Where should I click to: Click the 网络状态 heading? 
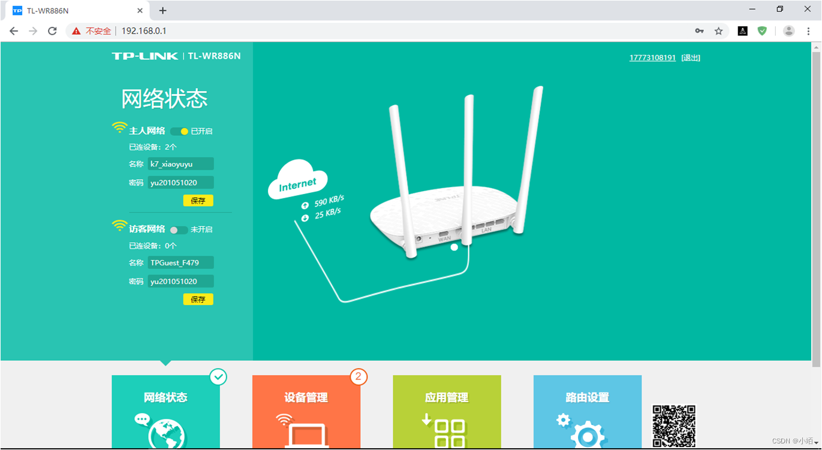point(164,99)
